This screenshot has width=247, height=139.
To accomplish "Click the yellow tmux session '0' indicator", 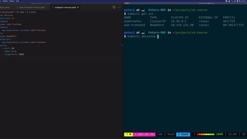I will [129, 134].
